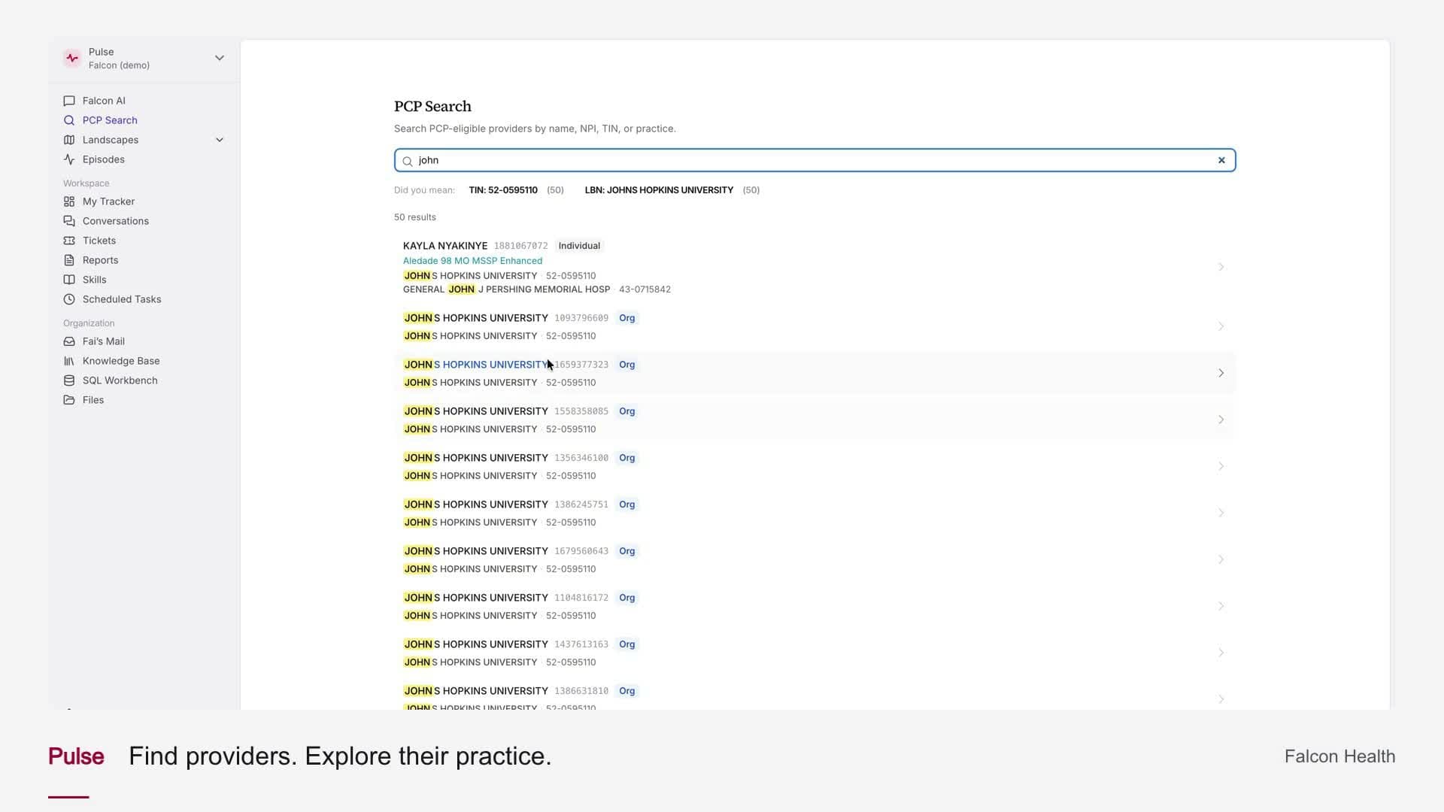Screen dimensions: 1444x812
Task: Click the Individual badge on Kayla Nyakinye
Action: (579, 246)
